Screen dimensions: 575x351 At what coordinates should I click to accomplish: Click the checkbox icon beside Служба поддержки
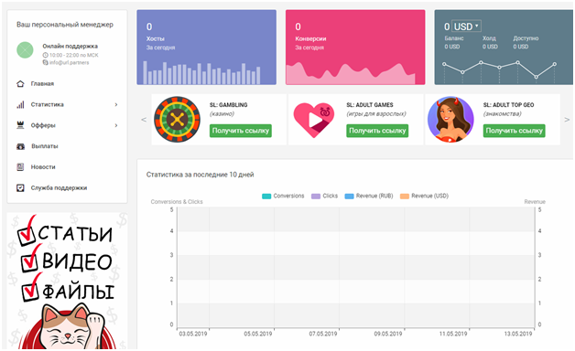tap(20, 187)
